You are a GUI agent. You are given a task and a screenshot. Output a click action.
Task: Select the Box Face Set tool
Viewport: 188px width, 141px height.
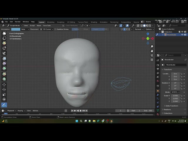point(4,43)
